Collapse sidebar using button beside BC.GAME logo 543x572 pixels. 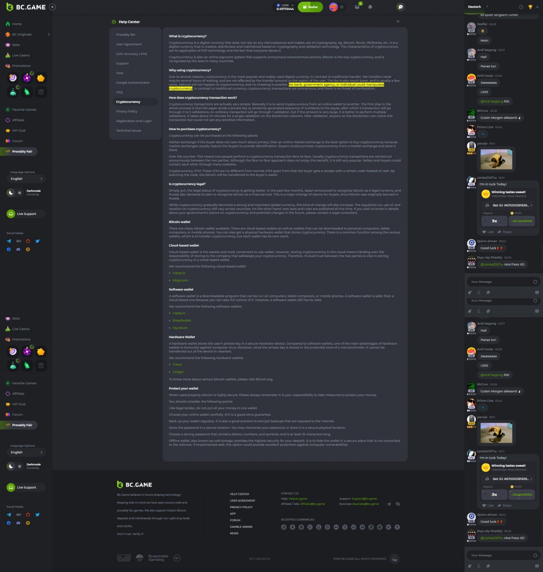52,7
